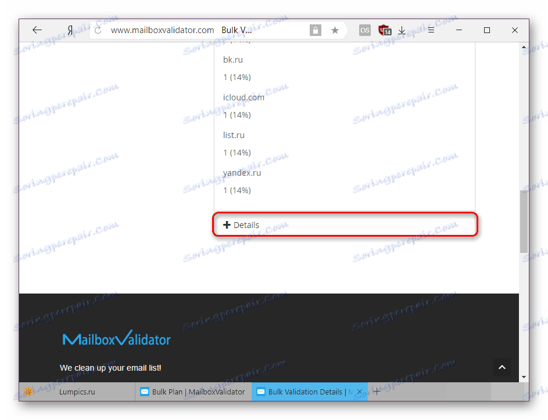
Task: Expand the Details section
Action: [x=241, y=225]
